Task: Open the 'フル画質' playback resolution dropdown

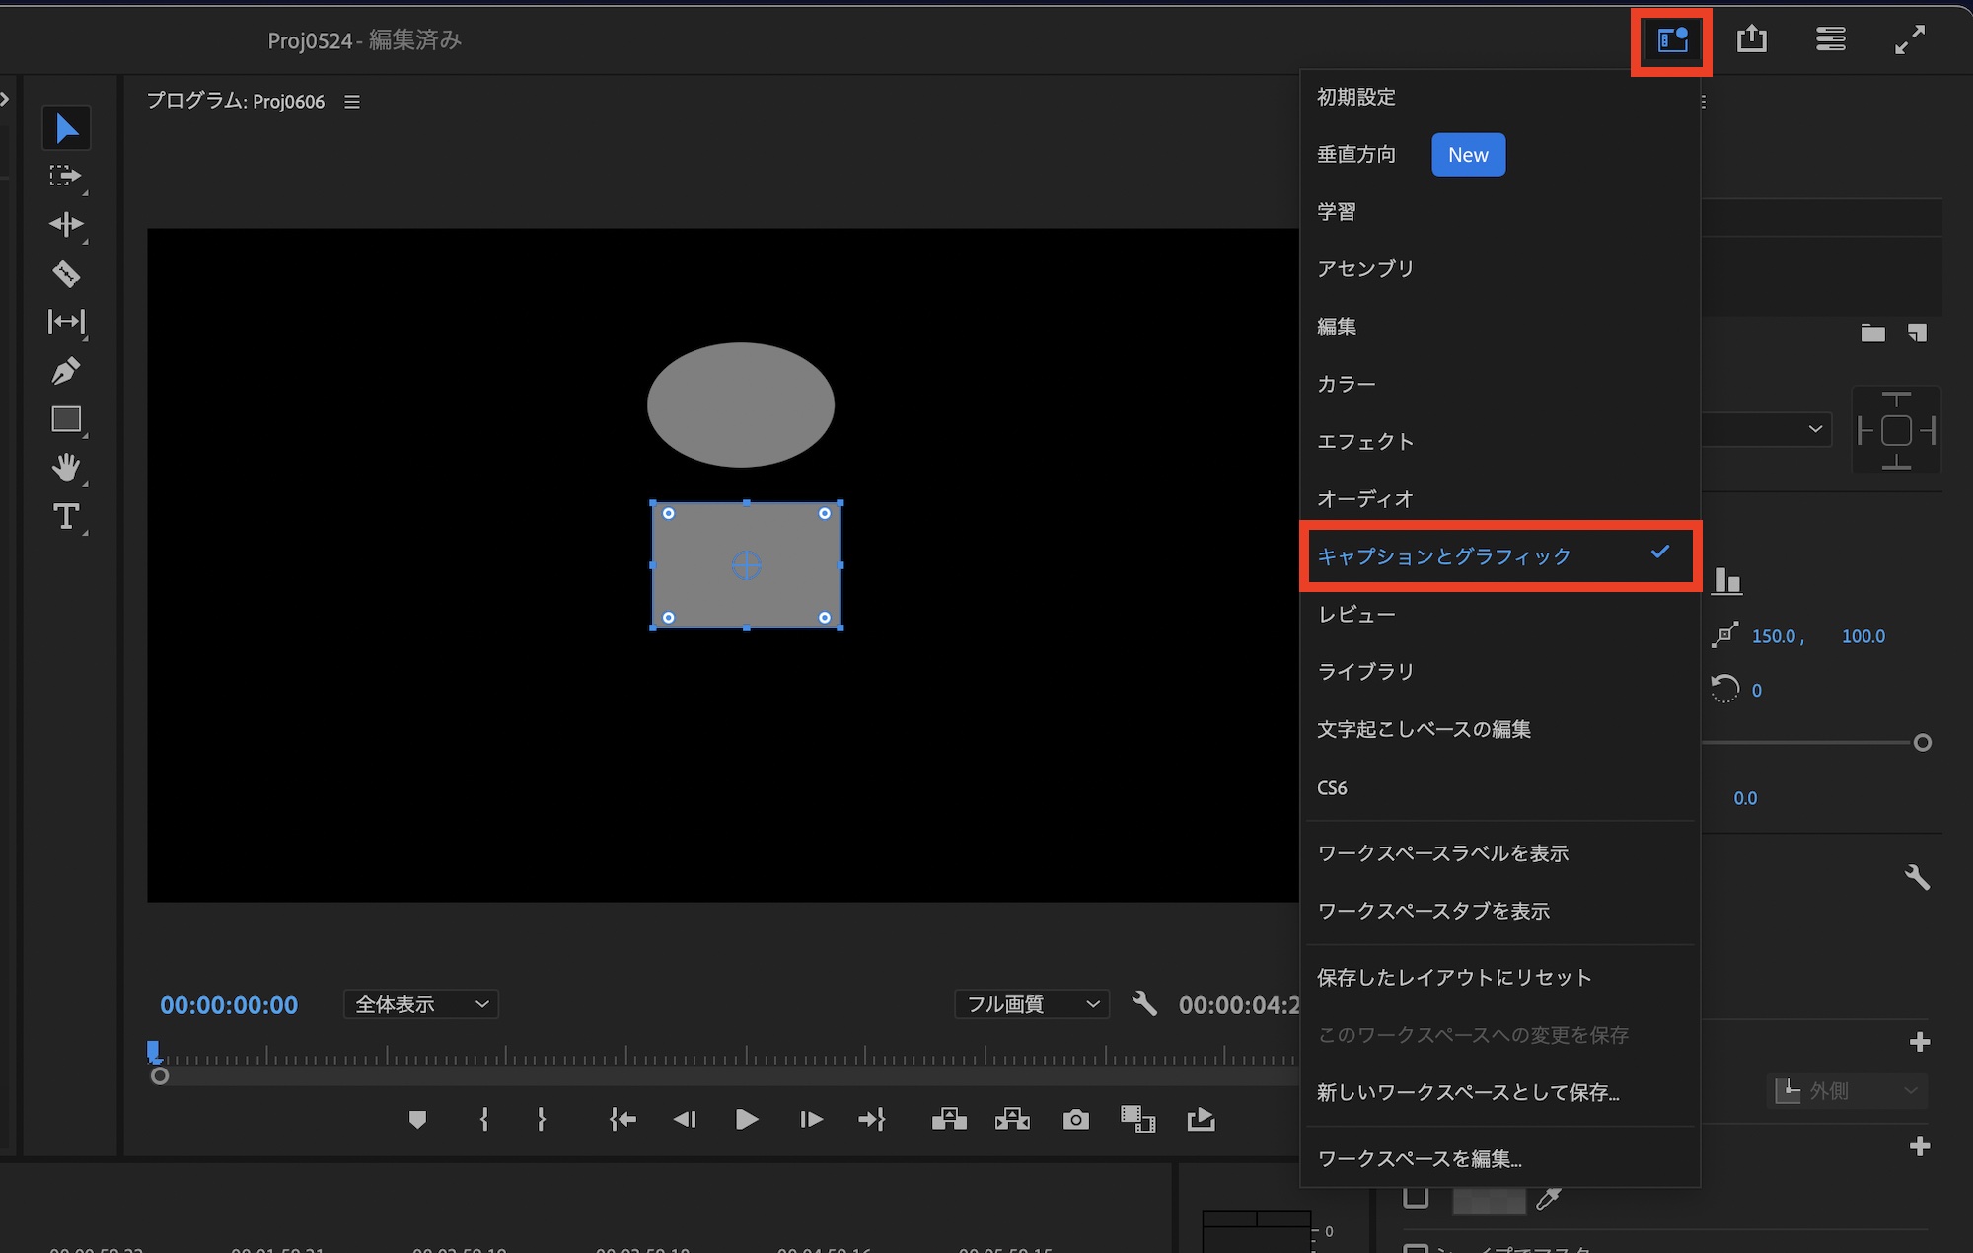Action: (1032, 1004)
